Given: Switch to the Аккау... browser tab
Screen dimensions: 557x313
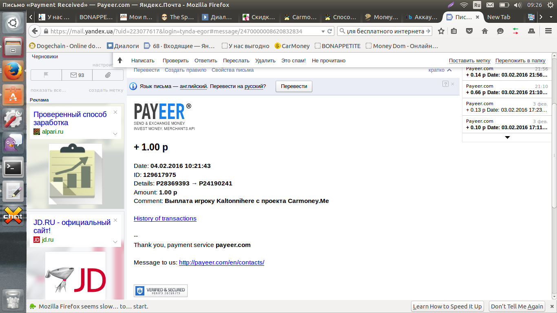Looking at the screenshot, I should pos(422,17).
